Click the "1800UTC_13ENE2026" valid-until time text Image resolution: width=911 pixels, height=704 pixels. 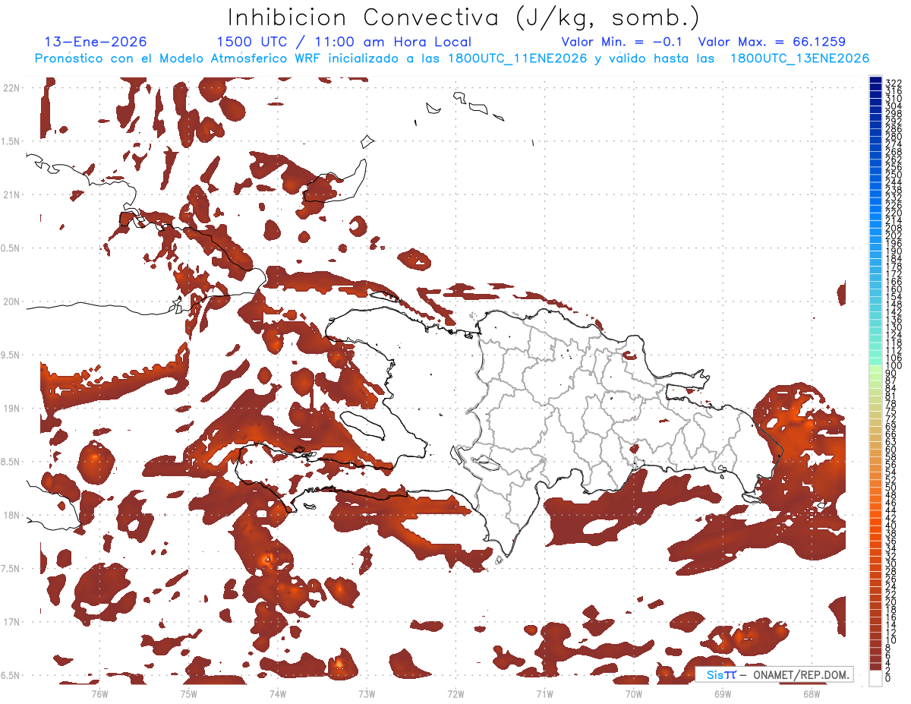799,58
